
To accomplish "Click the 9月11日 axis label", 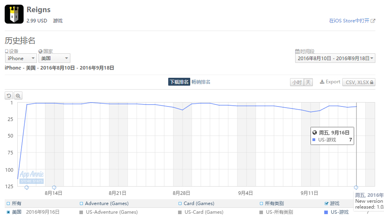I will 310,193.
